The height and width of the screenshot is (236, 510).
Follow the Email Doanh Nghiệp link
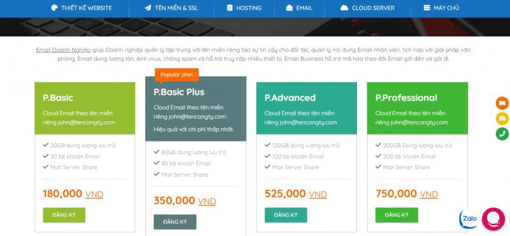(x=63, y=50)
